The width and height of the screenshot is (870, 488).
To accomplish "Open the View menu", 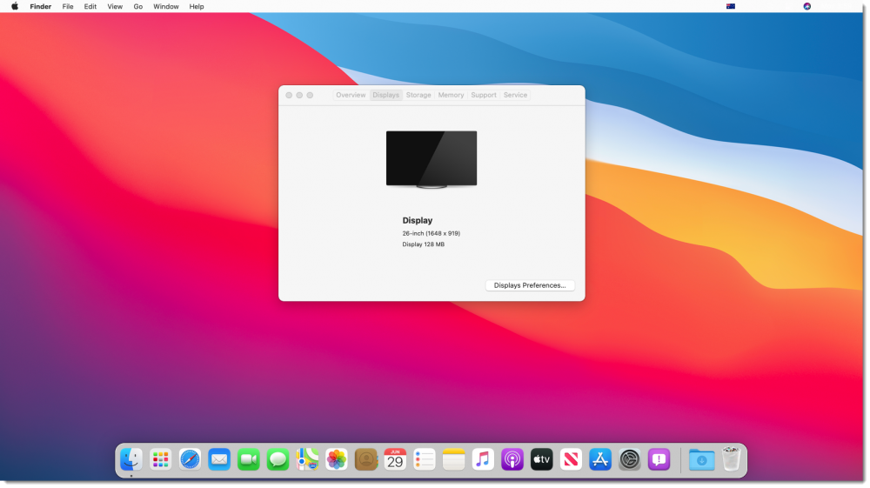I will tap(115, 7).
